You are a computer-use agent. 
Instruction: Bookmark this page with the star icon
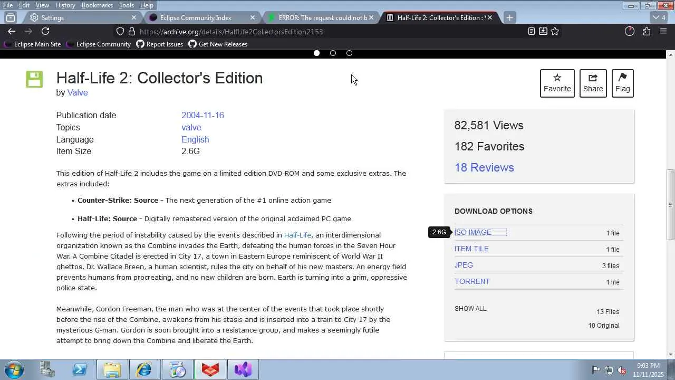(x=555, y=32)
